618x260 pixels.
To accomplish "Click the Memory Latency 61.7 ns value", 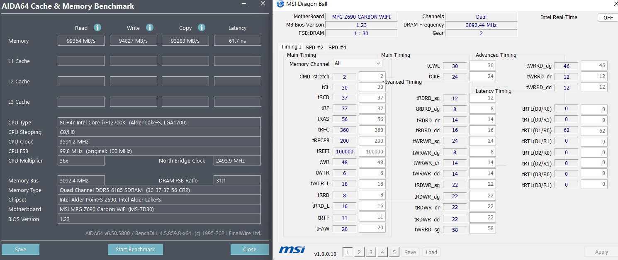I will click(x=237, y=41).
